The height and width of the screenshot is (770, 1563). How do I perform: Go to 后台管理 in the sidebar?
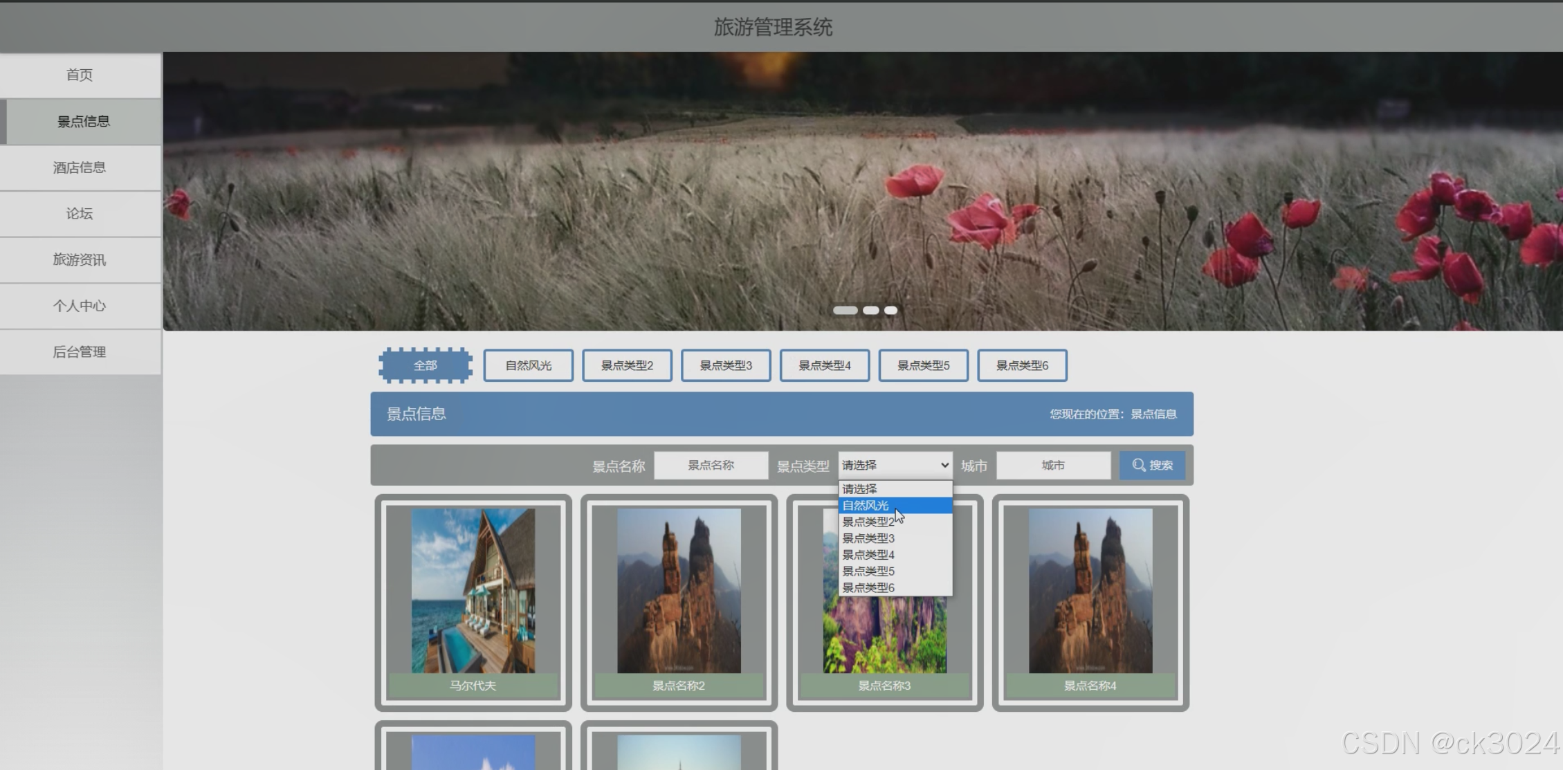(x=80, y=352)
